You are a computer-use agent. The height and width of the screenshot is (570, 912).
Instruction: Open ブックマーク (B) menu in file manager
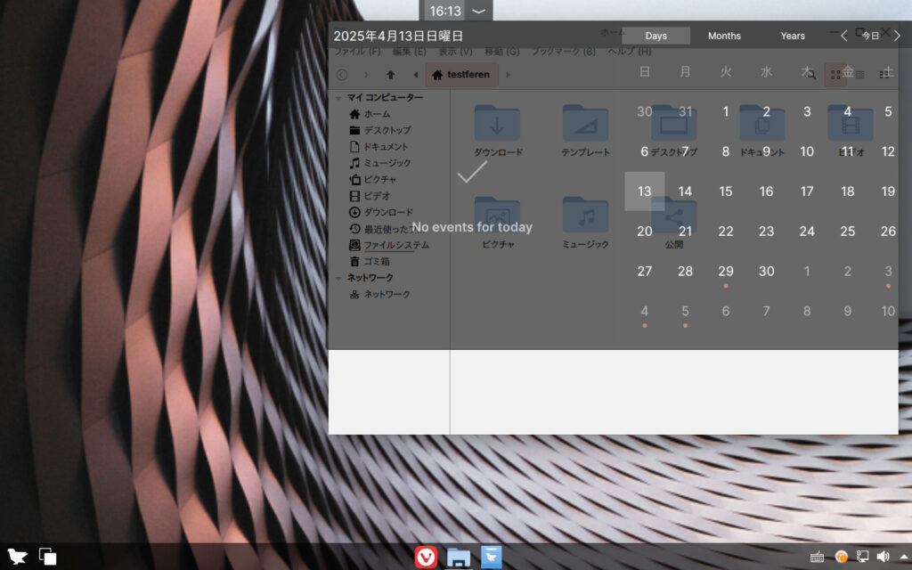point(563,52)
